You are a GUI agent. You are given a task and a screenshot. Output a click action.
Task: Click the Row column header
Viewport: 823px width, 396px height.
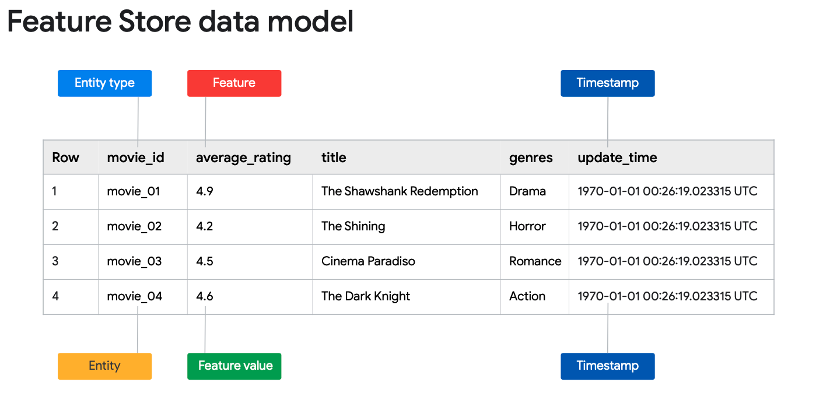(65, 157)
